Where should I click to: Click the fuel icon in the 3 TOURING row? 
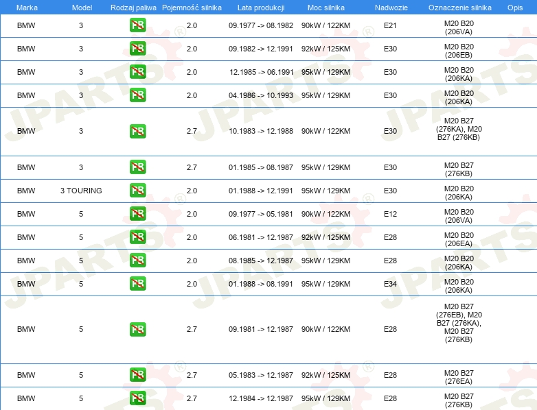point(137,191)
